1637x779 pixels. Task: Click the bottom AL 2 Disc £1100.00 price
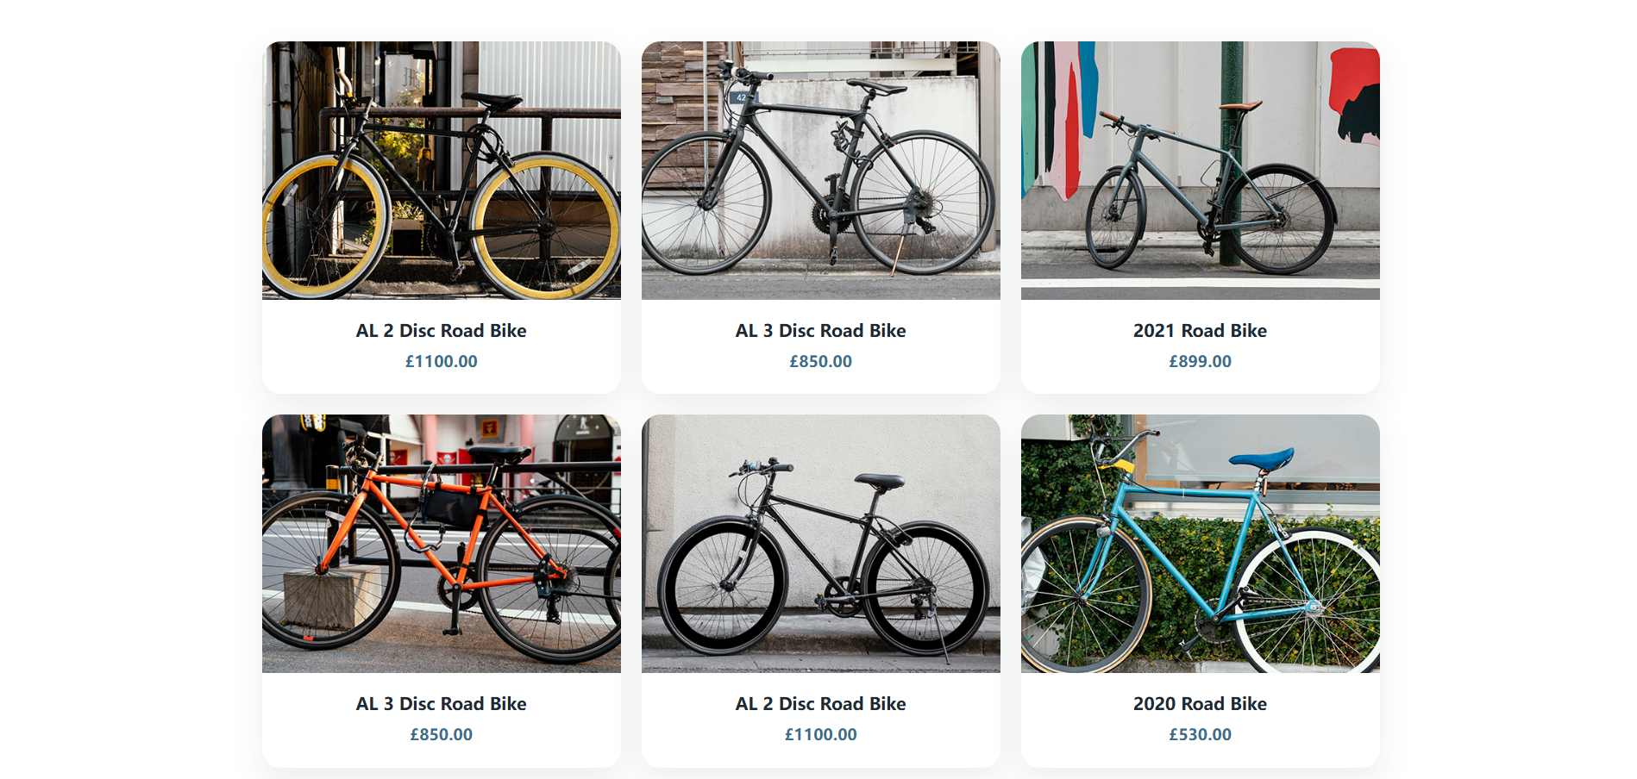[819, 734]
